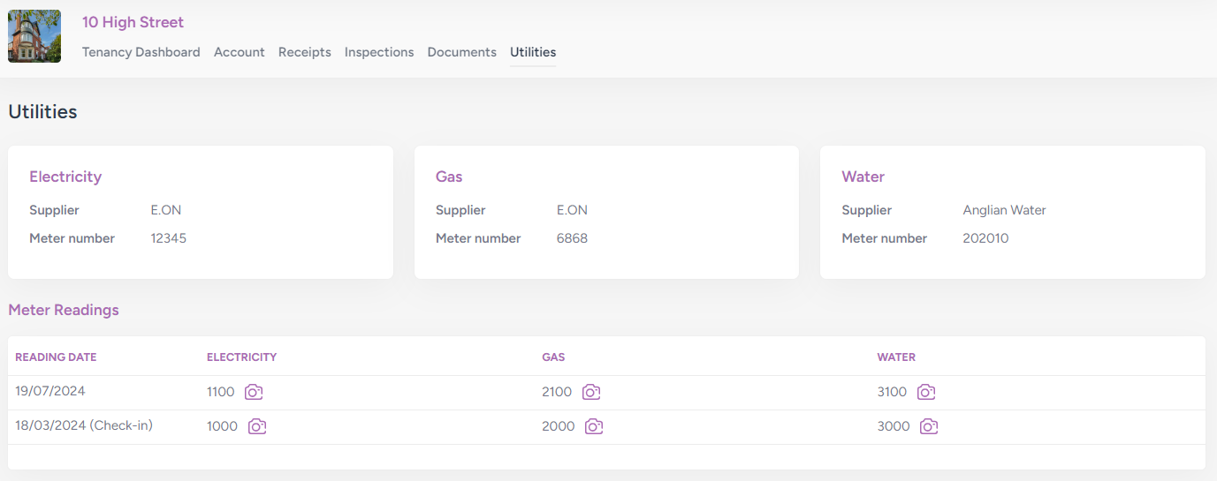Click the Gas card heading
The image size is (1217, 481).
[x=449, y=177]
